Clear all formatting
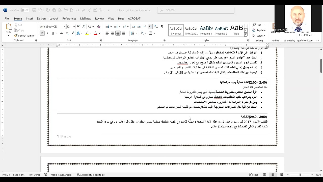Screen dimensions: 323x182 99,27
